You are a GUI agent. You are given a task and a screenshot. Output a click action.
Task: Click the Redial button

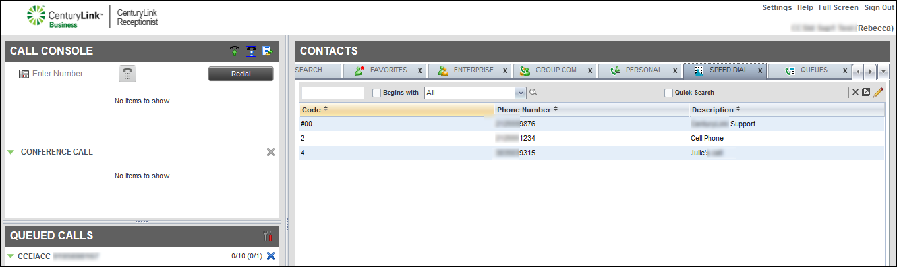[241, 74]
